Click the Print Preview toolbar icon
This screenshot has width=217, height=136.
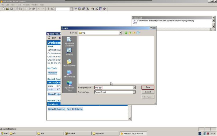(x=21, y=9)
